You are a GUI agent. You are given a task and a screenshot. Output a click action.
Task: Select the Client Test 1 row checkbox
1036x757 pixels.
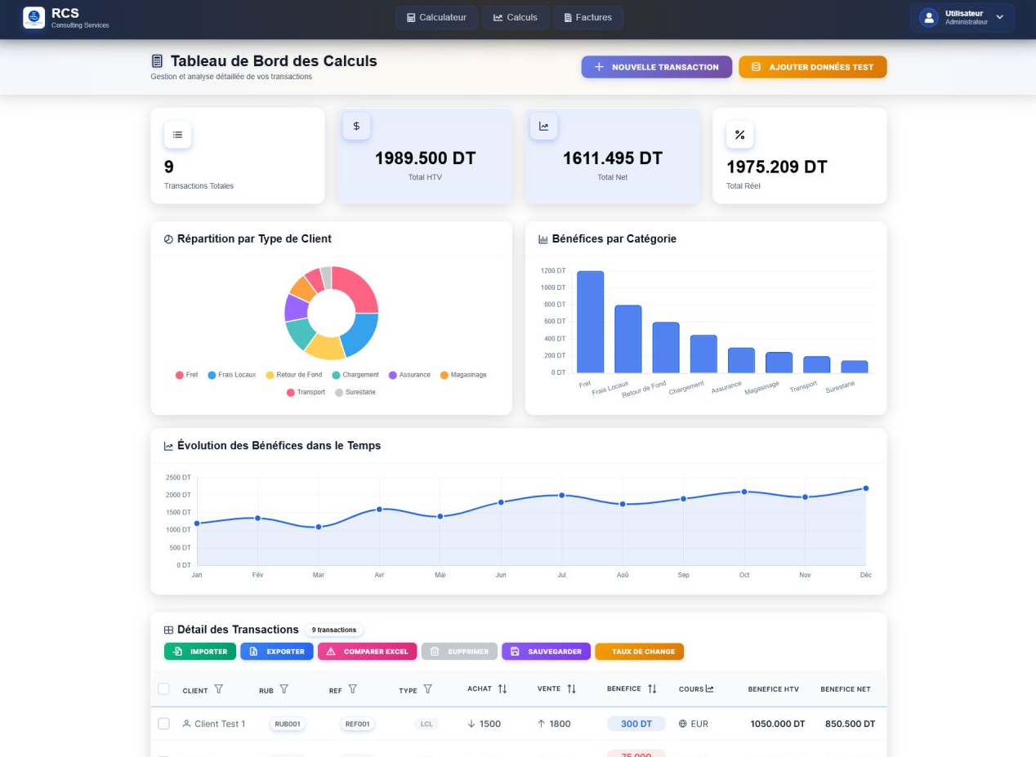click(x=163, y=724)
